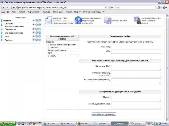Select Скачать in the parent section list
The height and width of the screenshot is (126, 169).
pos(52,56)
